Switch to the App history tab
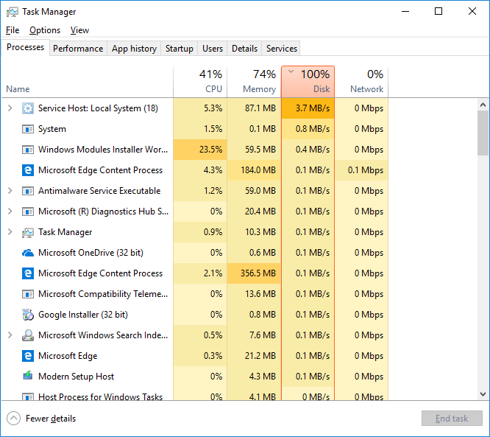The width and height of the screenshot is (490, 437). point(134,49)
